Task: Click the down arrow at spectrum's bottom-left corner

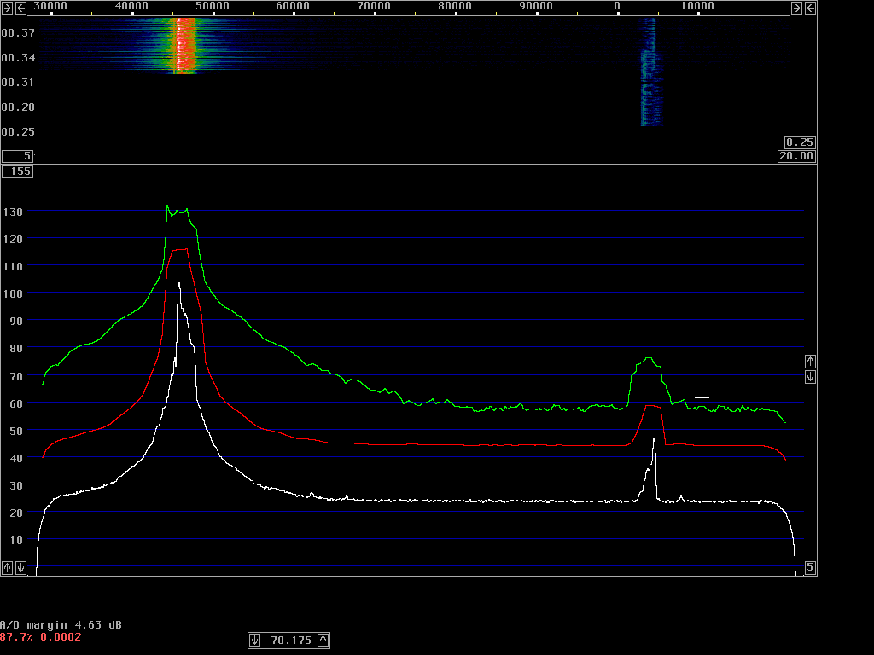Action: tap(20, 567)
